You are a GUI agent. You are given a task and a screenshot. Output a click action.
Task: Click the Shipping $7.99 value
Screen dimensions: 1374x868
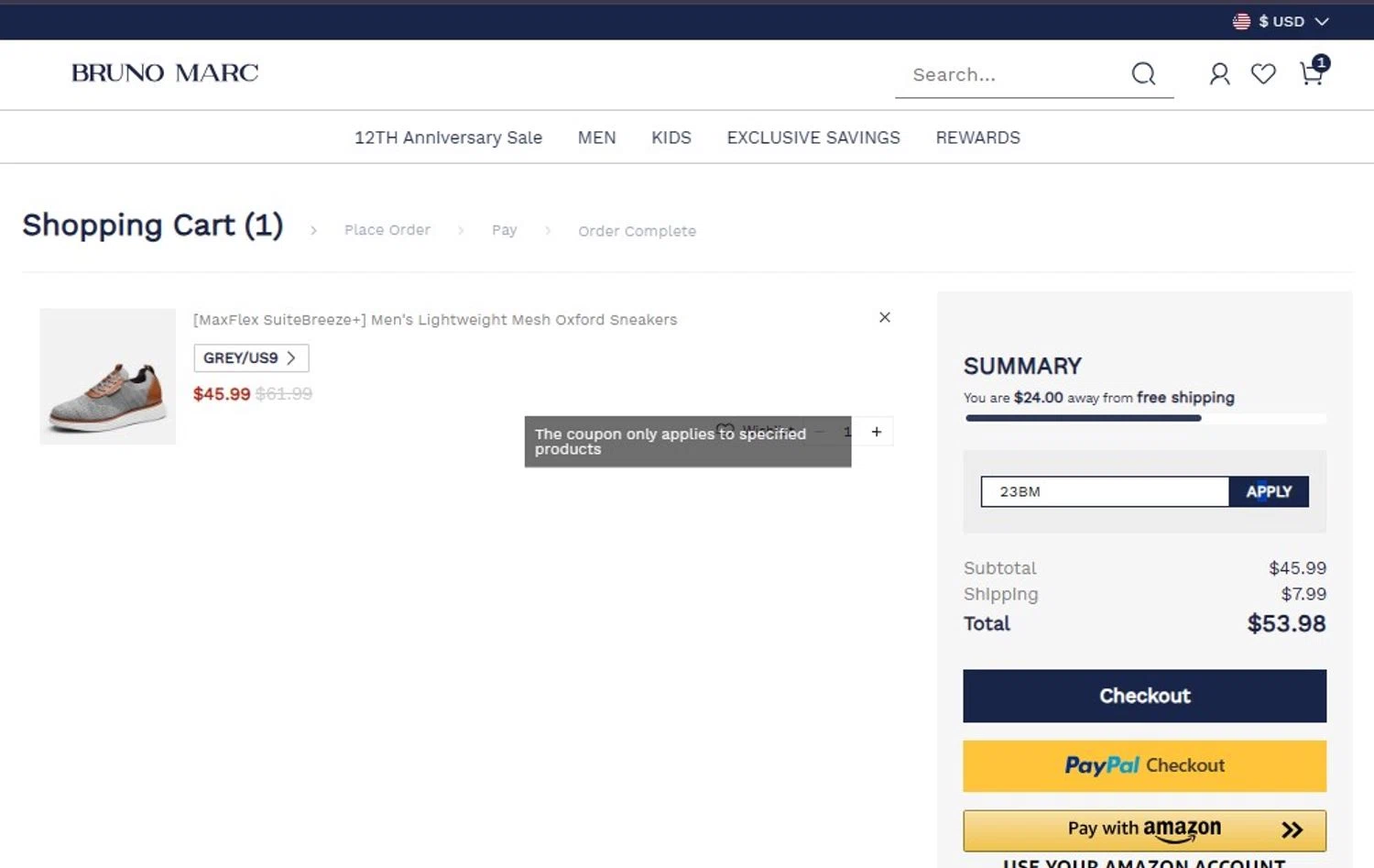1303,594
